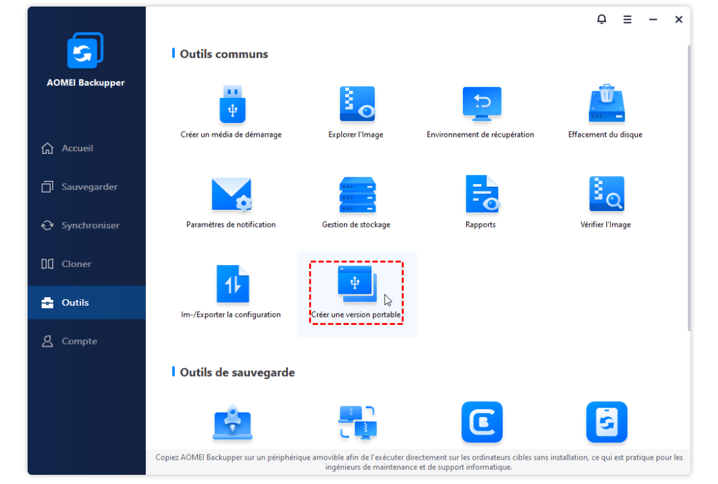Open Explorer l'Image tool

coord(356,112)
